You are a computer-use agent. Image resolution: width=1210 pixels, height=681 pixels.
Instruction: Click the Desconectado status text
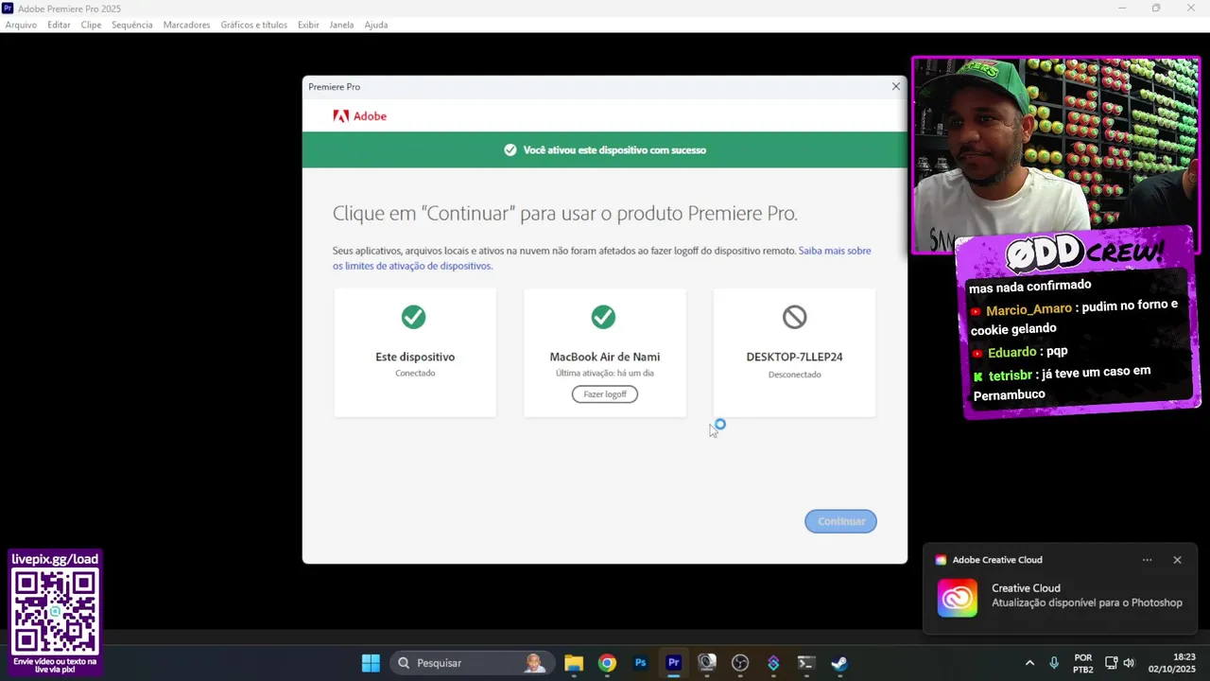[x=794, y=375]
